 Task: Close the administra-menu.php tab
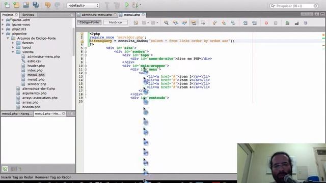coord(115,15)
